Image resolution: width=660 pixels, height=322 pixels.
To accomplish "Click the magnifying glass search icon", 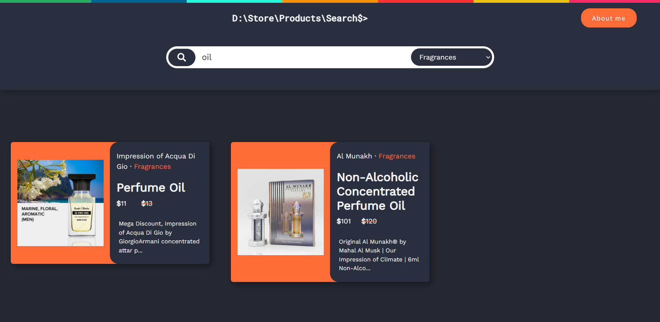I will 182,57.
